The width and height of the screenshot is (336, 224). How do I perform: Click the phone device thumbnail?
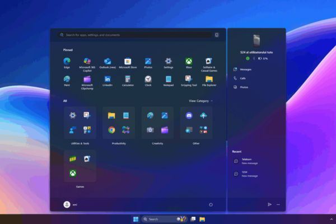click(256, 40)
